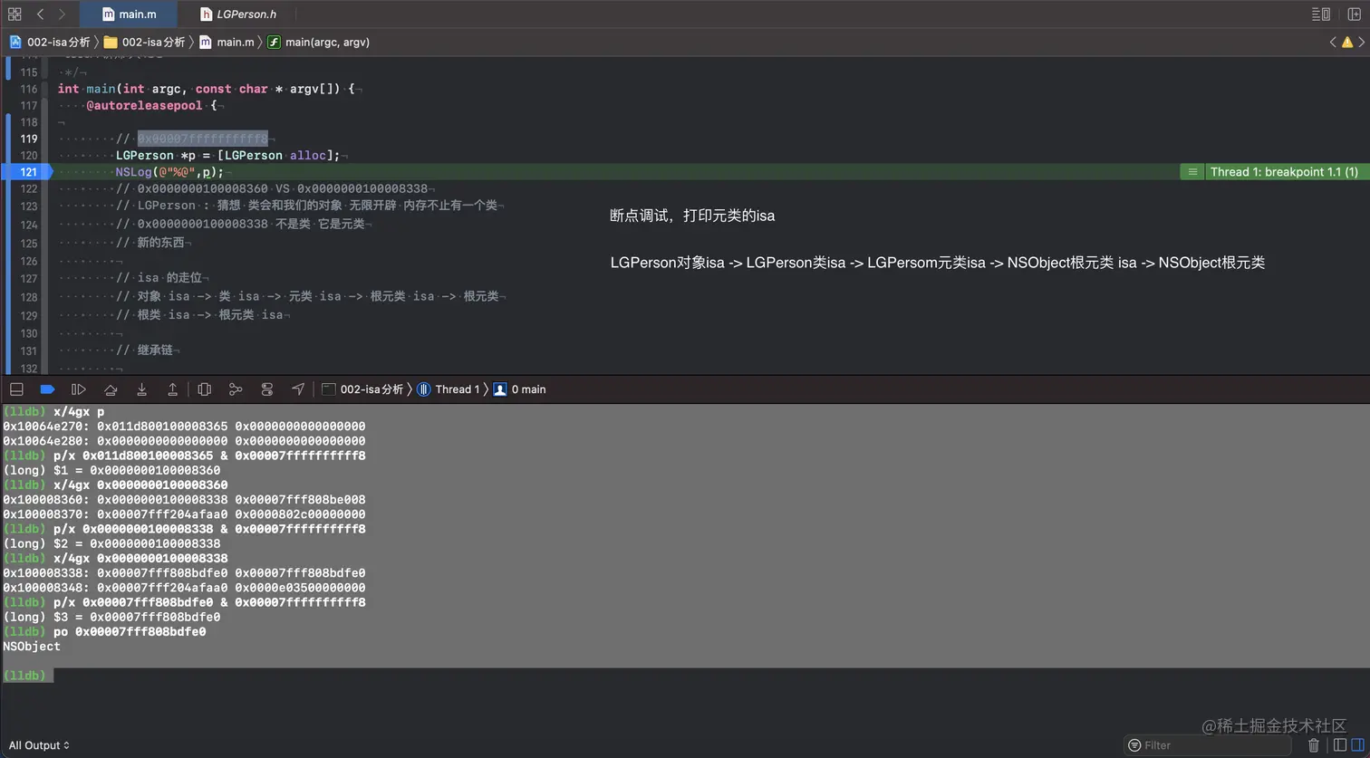Continue program execution

(79, 389)
